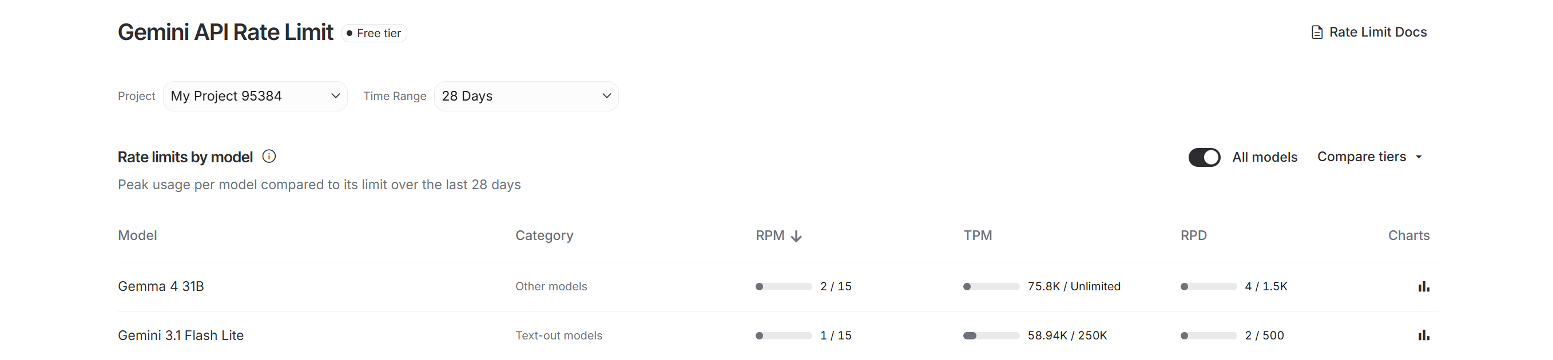Sort table by RPD column
This screenshot has width=1553, height=360.
[1193, 235]
